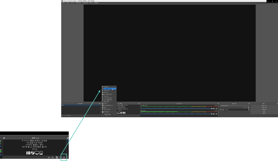Choose 비디오 캡쳐 장치 entry

(x=109, y=94)
